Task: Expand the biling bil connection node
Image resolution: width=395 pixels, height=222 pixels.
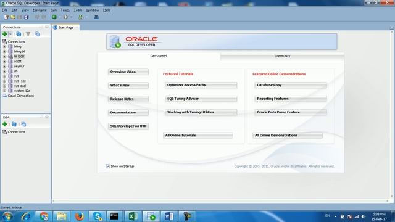Action: [x=4, y=52]
